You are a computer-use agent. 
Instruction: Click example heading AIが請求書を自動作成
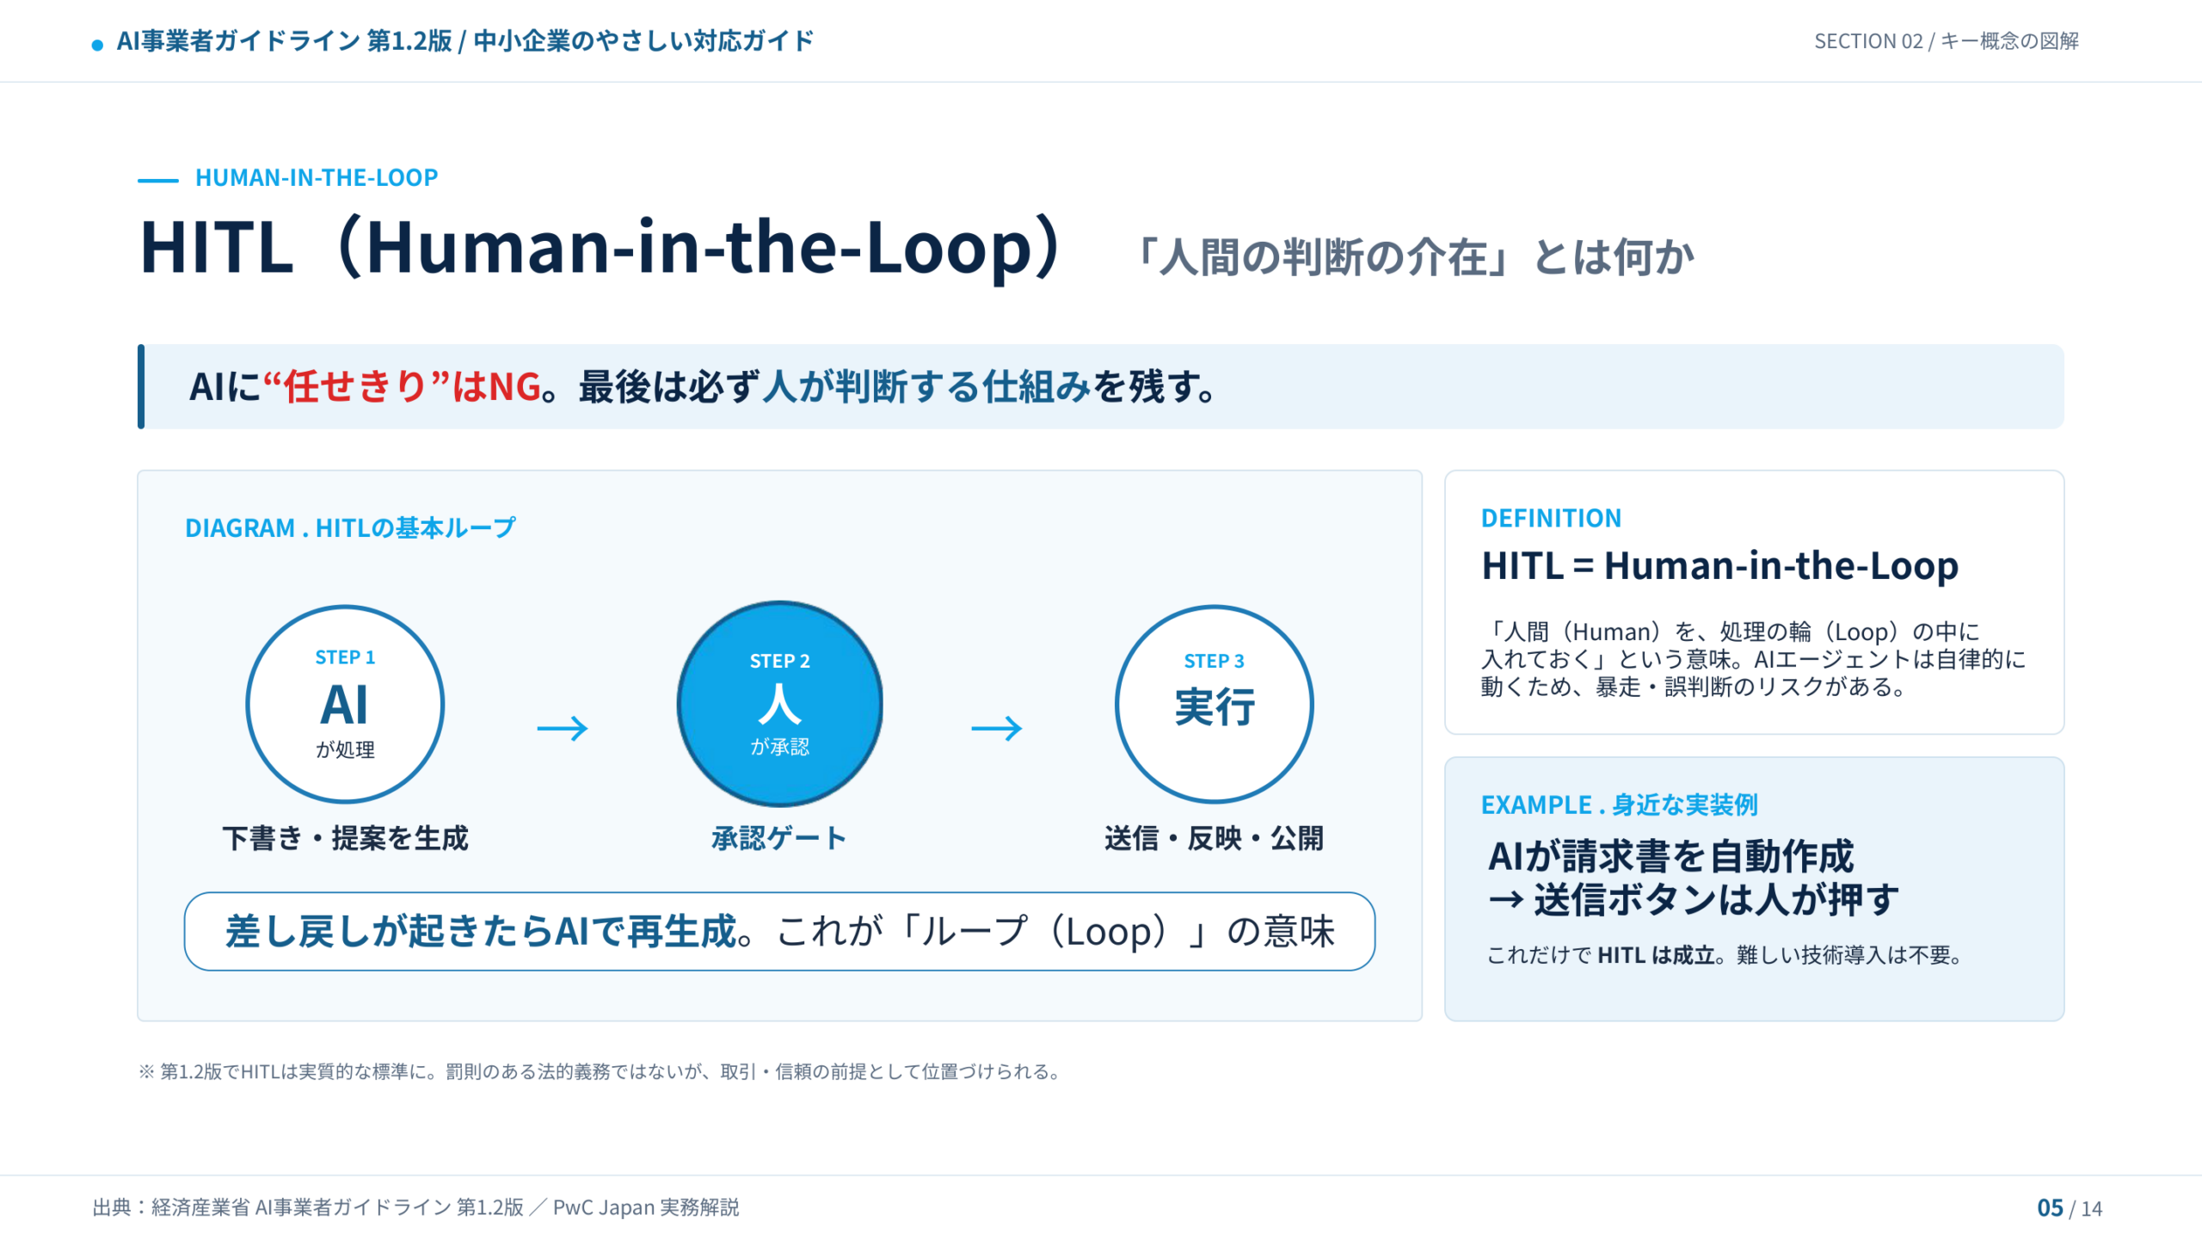click(x=1670, y=856)
